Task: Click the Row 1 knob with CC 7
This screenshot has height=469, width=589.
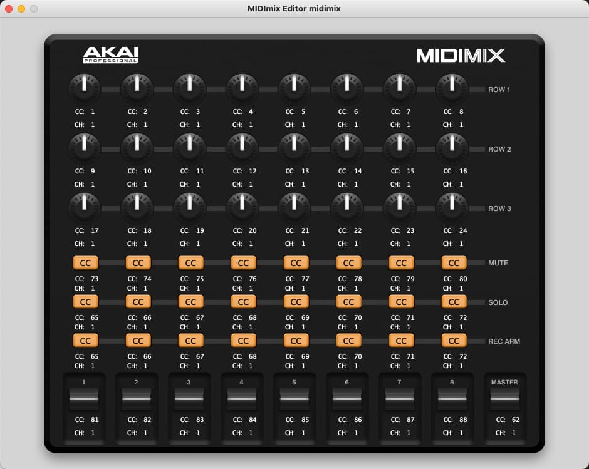Action: tap(400, 89)
